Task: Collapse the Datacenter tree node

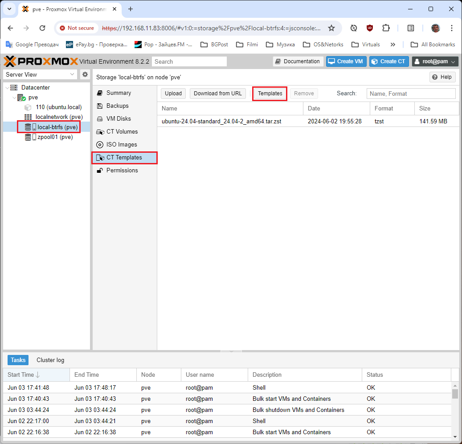Action: [x=7, y=87]
